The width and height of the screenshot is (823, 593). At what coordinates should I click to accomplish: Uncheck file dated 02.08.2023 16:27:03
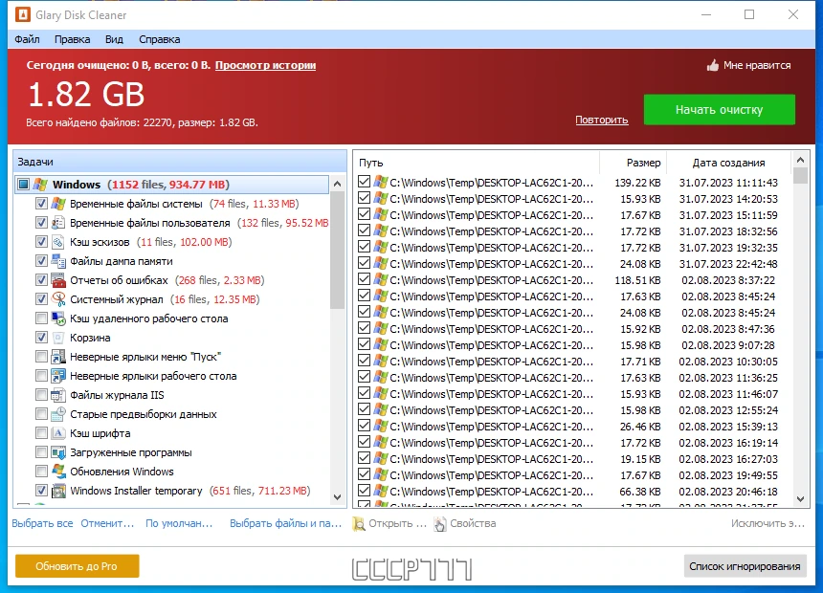(364, 459)
